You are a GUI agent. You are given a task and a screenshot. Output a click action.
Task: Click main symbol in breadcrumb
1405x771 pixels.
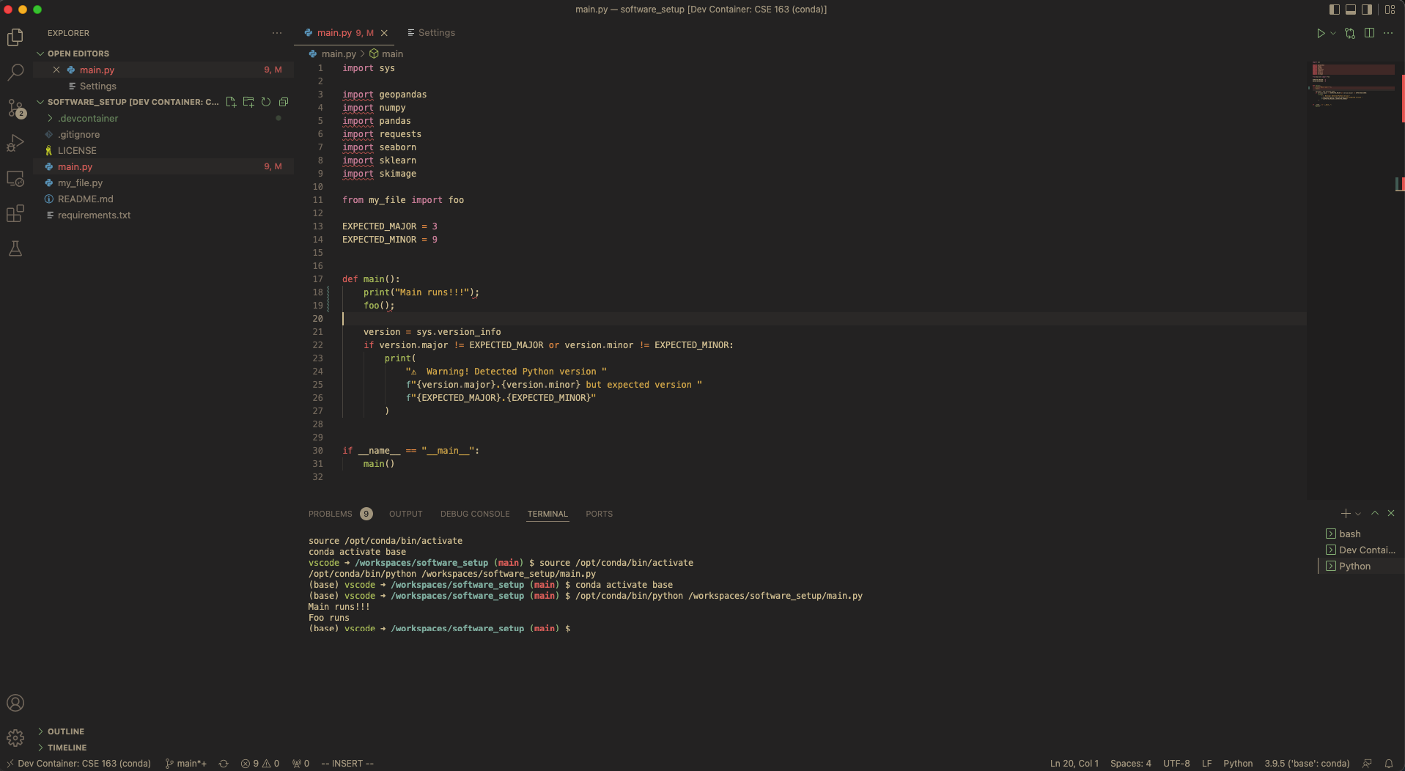pyautogui.click(x=386, y=54)
